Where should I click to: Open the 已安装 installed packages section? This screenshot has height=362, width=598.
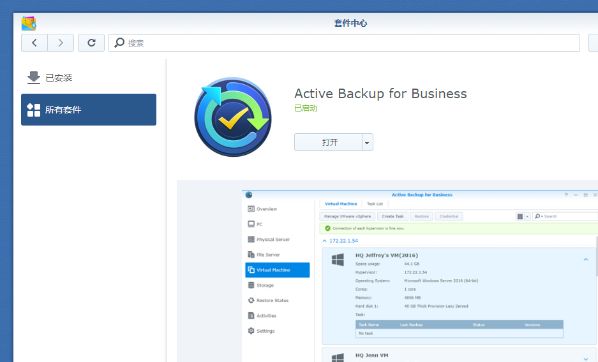[x=89, y=78]
